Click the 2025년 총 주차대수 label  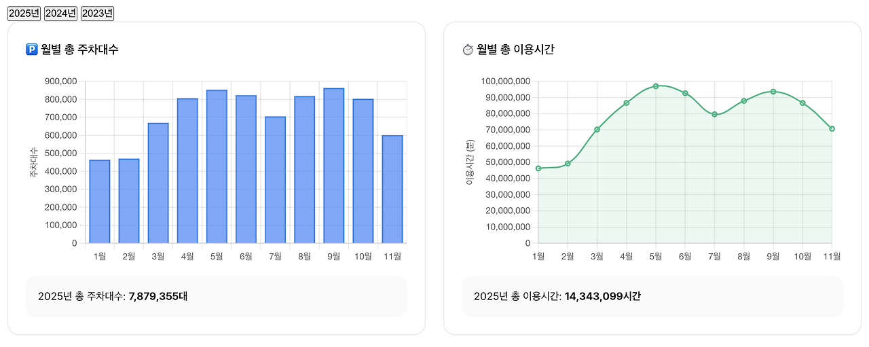tap(81, 296)
